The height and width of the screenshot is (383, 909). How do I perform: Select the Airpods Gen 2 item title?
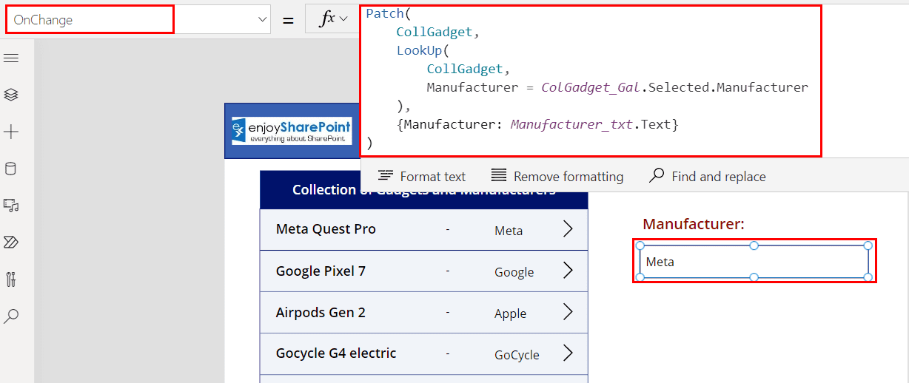point(321,312)
